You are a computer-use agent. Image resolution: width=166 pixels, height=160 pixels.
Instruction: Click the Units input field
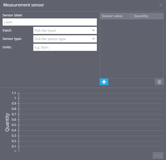tap(65, 47)
